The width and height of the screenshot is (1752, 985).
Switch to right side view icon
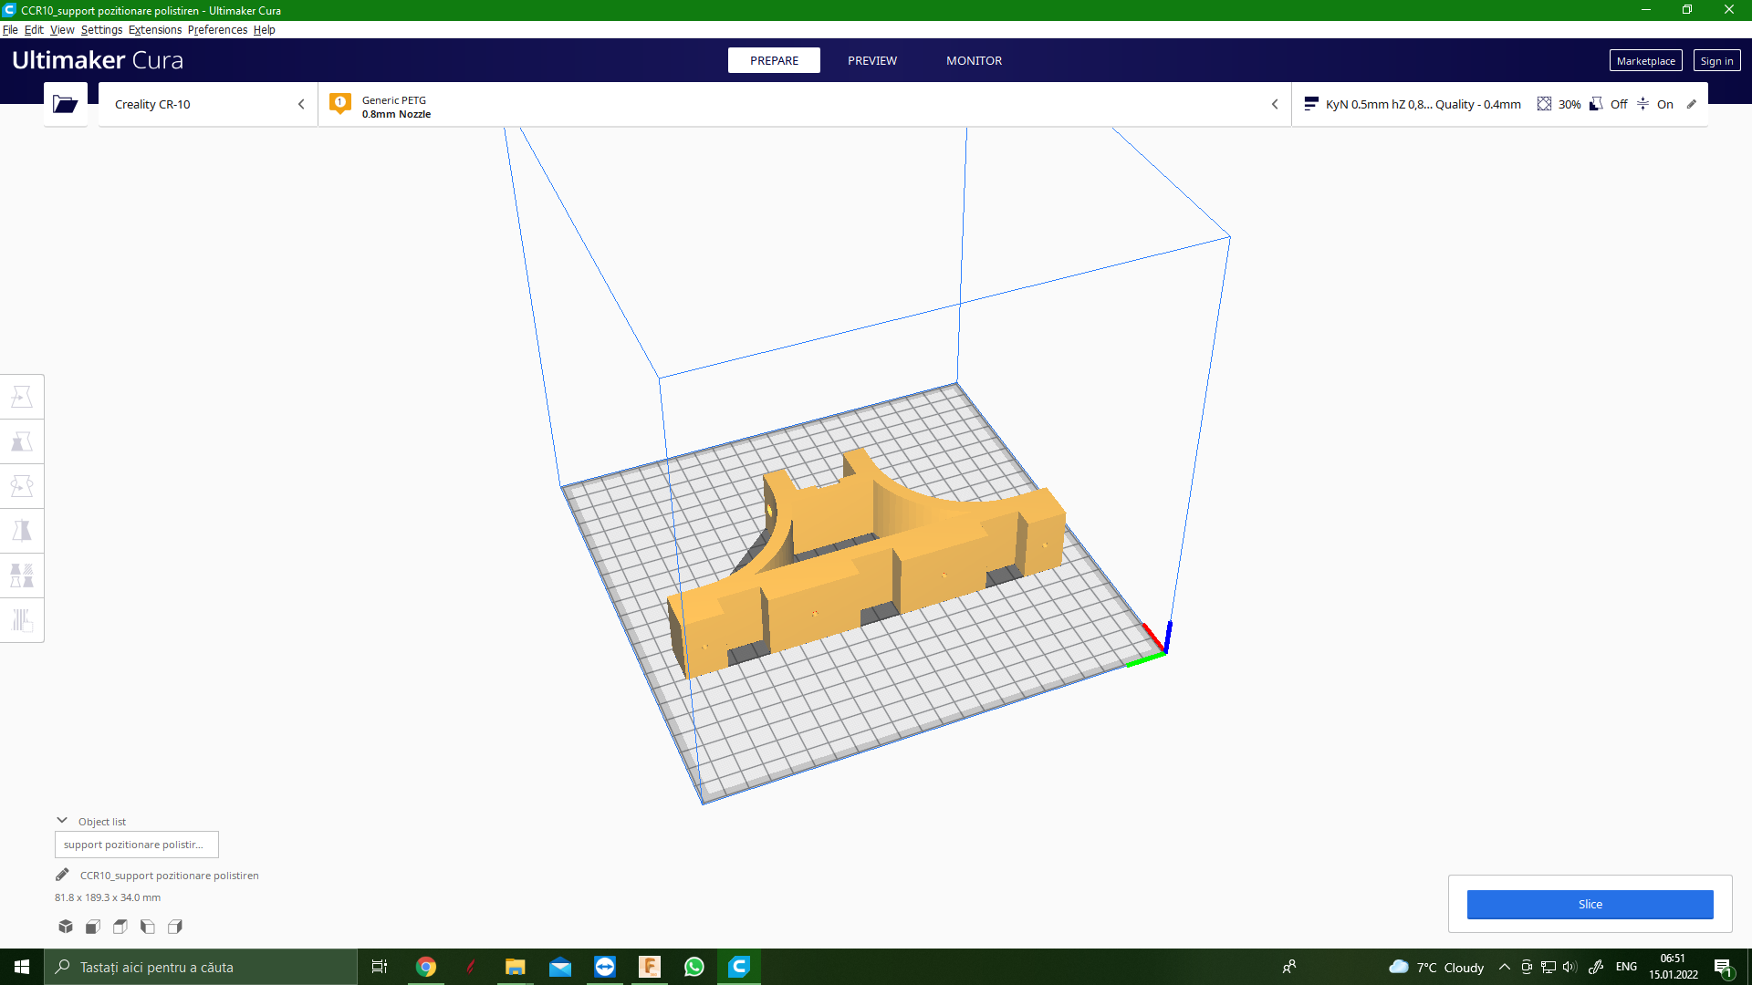(175, 927)
